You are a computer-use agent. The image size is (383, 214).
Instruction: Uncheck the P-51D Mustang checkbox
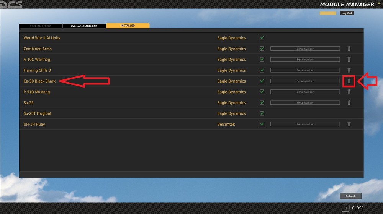[x=262, y=92]
